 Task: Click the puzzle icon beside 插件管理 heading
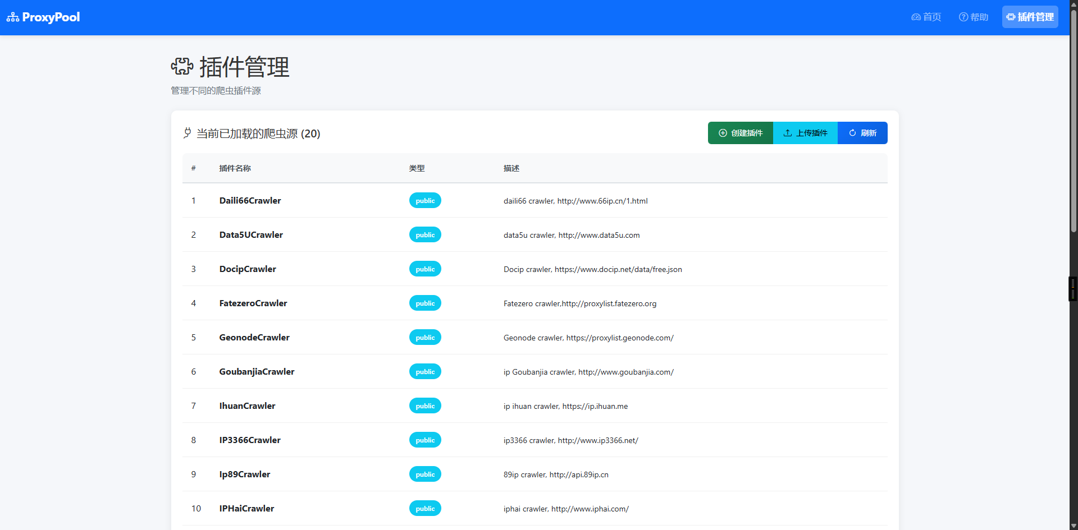click(182, 67)
